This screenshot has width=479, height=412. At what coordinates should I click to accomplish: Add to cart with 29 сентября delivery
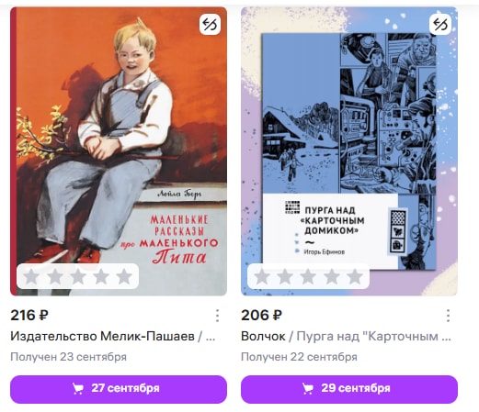(349, 389)
